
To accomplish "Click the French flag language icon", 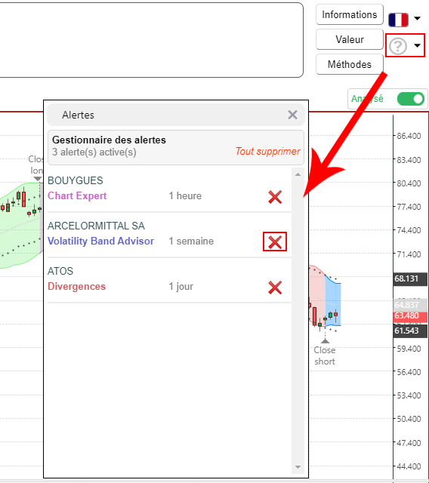I will pos(398,20).
